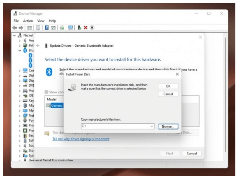The height and width of the screenshot is (179, 240).
Task: Select the Batteries icon in device tree
Action: 25,45
